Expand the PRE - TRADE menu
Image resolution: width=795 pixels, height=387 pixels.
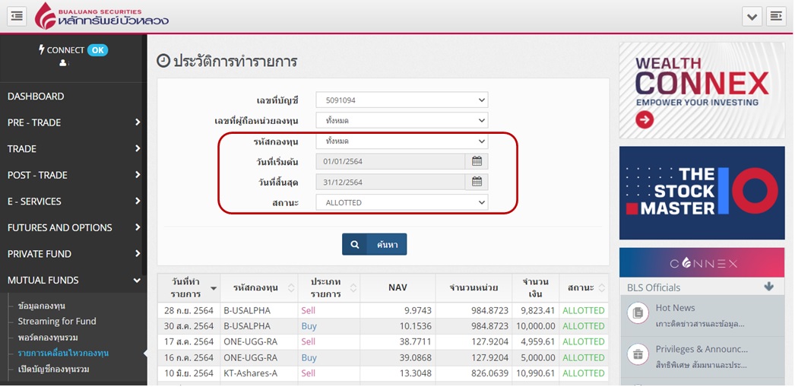[x=72, y=122]
